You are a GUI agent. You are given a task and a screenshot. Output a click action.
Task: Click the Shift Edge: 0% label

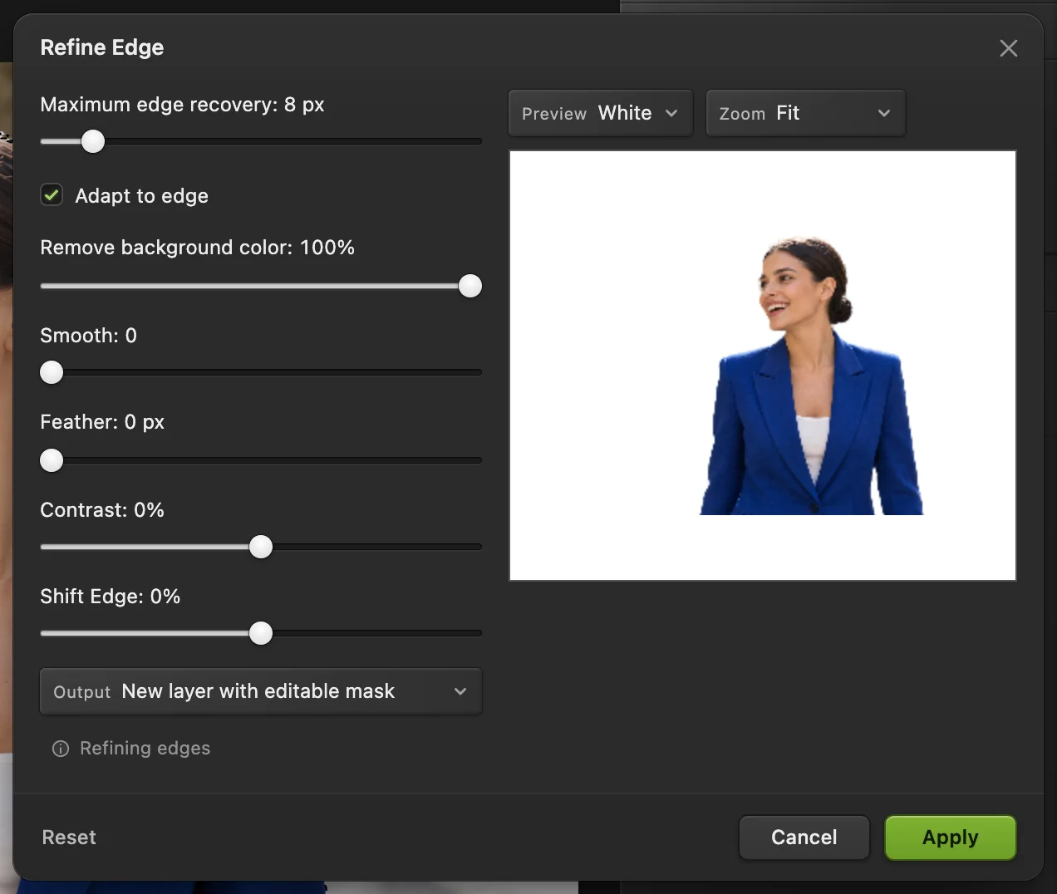point(111,597)
